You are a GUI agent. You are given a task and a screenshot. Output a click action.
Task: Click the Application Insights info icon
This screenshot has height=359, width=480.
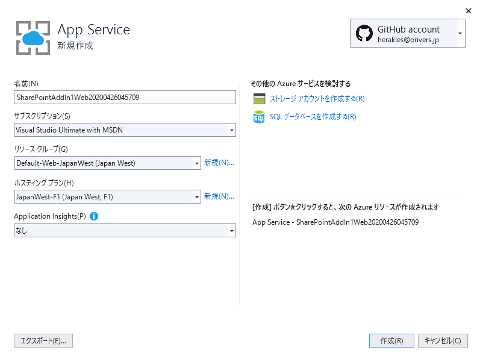(x=94, y=216)
